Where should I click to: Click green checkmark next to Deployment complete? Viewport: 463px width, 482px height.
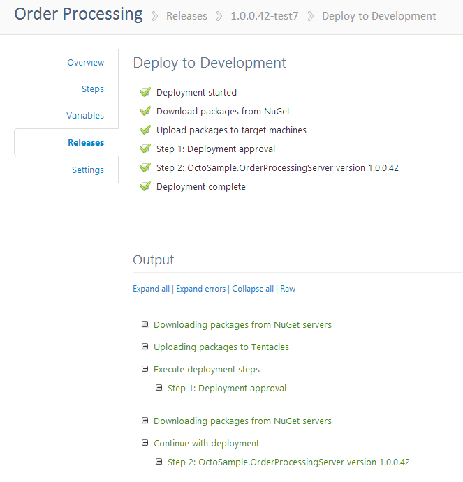pos(145,186)
